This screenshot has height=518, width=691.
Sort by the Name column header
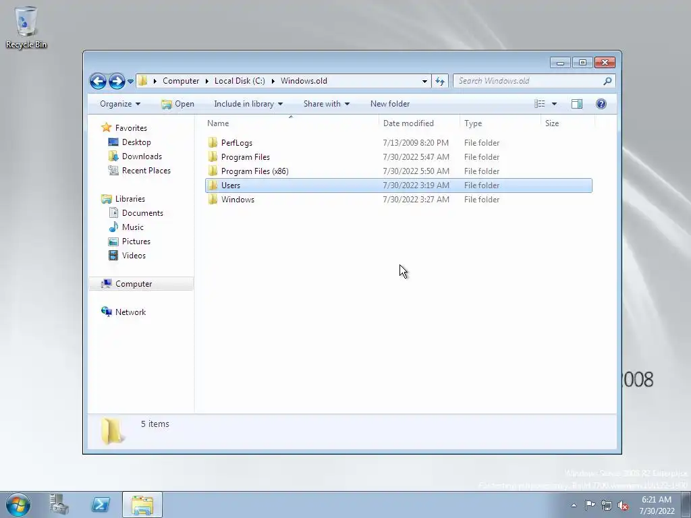click(291, 123)
